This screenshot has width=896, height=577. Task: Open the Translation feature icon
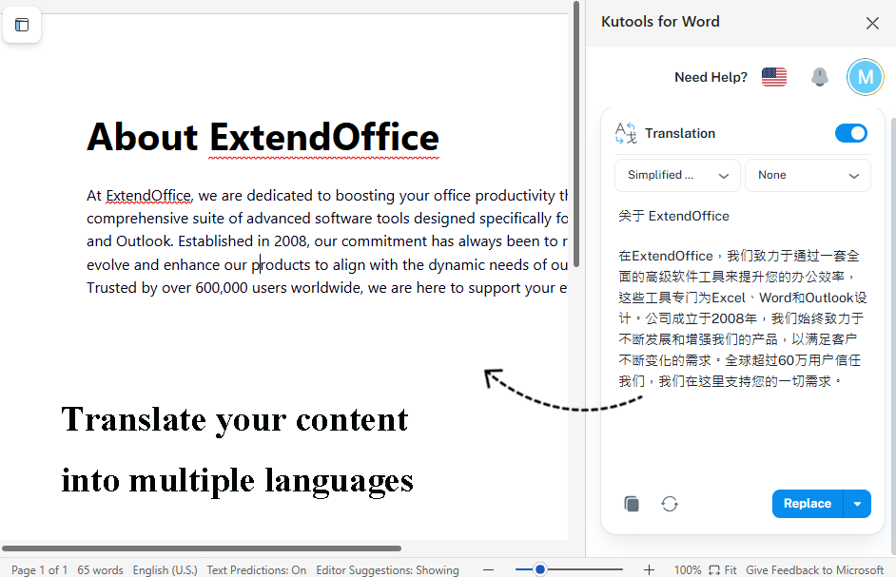pos(626,133)
